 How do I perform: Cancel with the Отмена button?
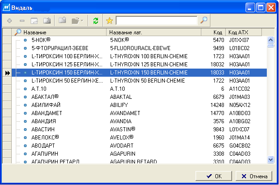[254, 176]
